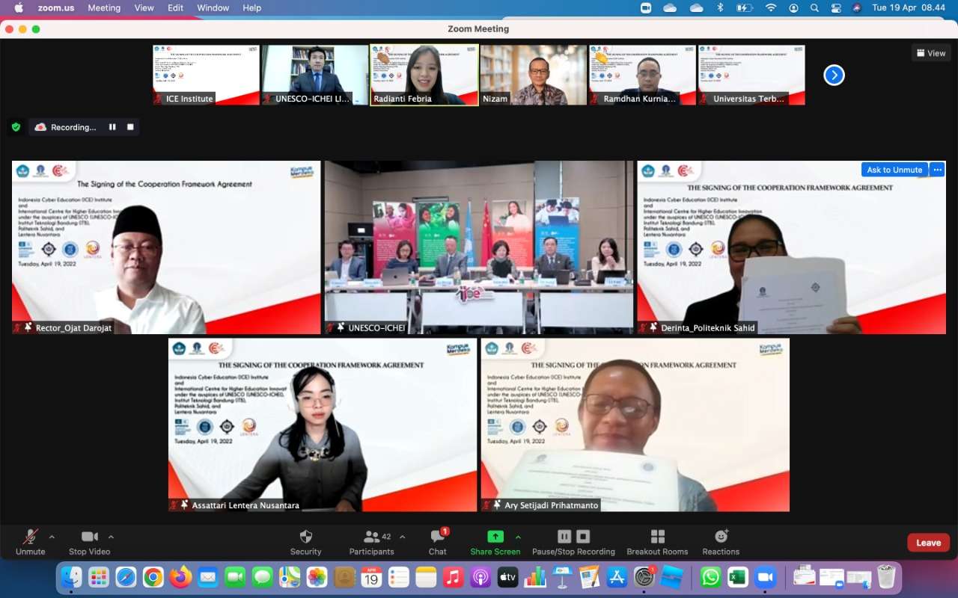Open Finder from the Dock

coord(71,577)
